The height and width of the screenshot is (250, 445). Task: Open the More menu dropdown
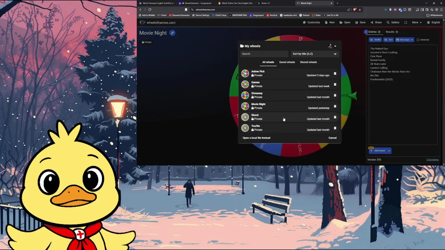(416, 23)
